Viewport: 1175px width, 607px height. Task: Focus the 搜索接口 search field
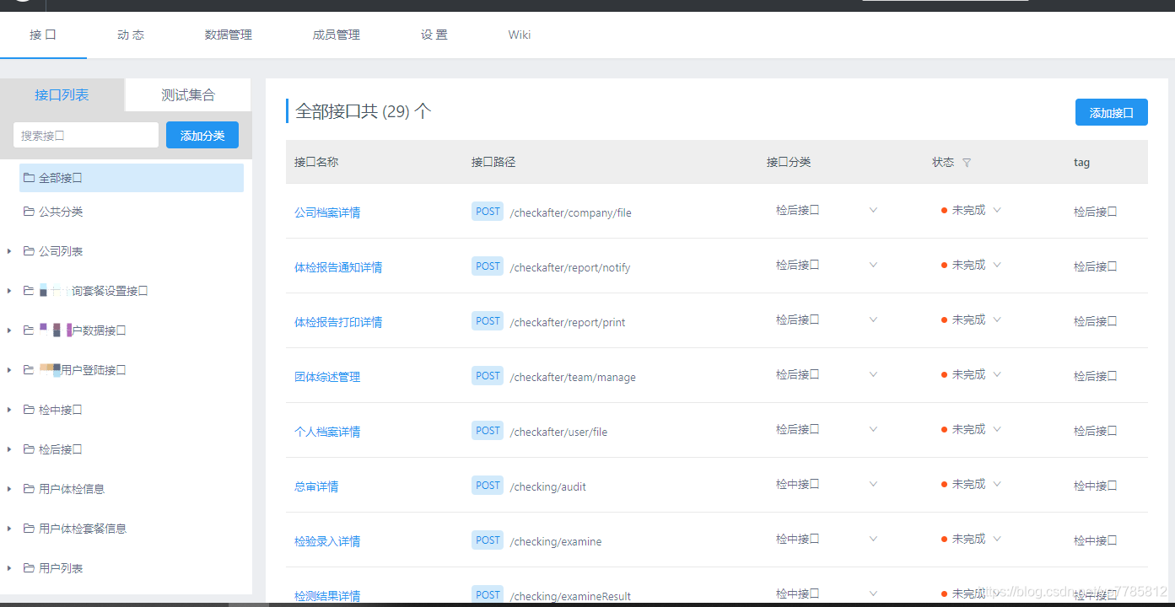pos(86,135)
